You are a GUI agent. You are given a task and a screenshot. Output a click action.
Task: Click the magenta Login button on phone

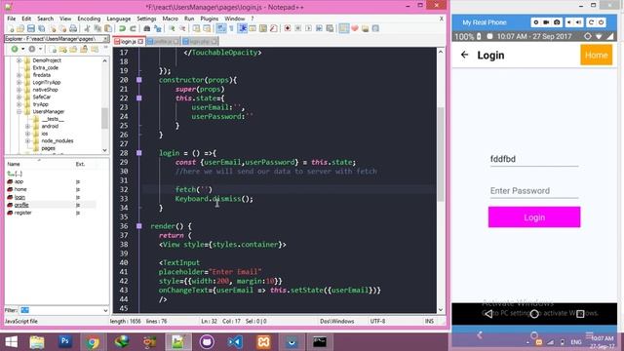(x=534, y=217)
